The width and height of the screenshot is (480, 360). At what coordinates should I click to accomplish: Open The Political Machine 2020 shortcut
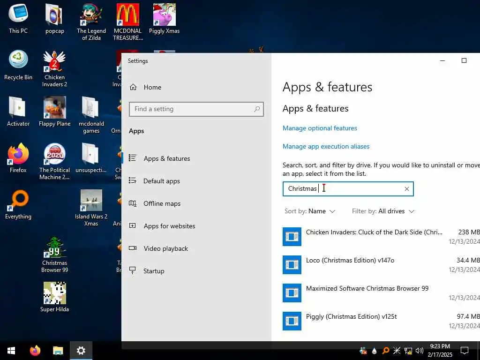pyautogui.click(x=54, y=161)
